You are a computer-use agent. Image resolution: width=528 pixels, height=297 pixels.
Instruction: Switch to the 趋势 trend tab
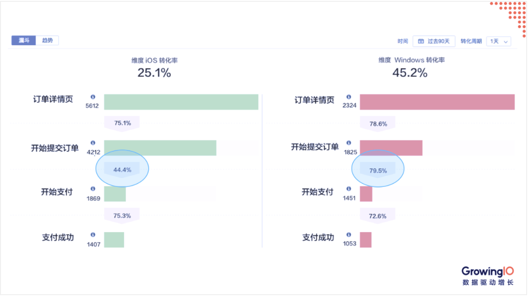pyautogui.click(x=47, y=41)
